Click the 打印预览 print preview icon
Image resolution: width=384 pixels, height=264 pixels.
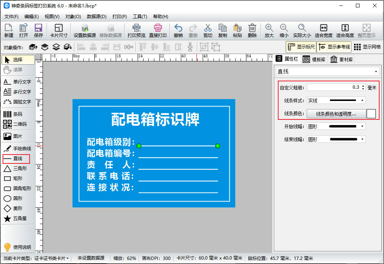point(137,31)
